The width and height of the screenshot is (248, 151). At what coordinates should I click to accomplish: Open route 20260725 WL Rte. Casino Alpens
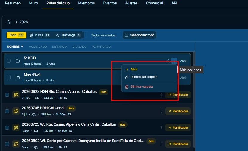pyautogui.click(x=69, y=124)
